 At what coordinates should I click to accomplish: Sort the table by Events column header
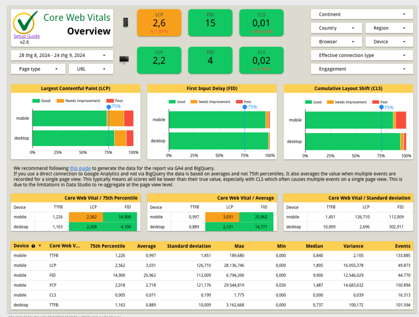pos(403,246)
